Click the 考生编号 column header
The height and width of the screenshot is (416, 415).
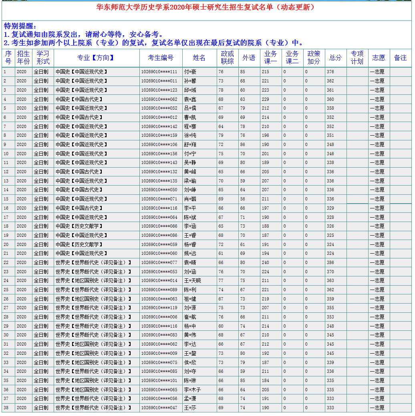click(x=160, y=58)
